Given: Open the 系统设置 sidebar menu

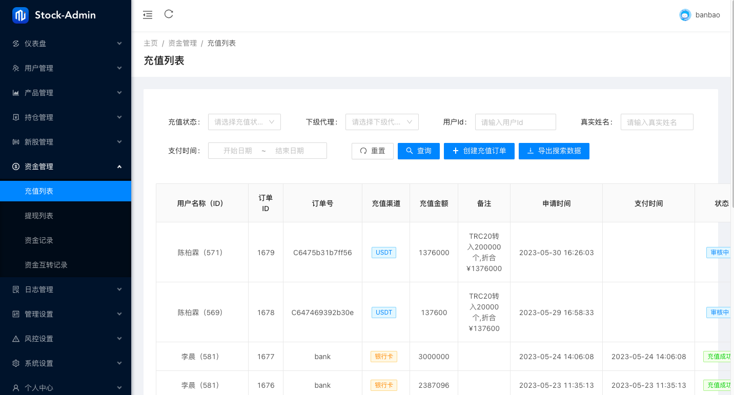Looking at the screenshot, I should (x=66, y=363).
